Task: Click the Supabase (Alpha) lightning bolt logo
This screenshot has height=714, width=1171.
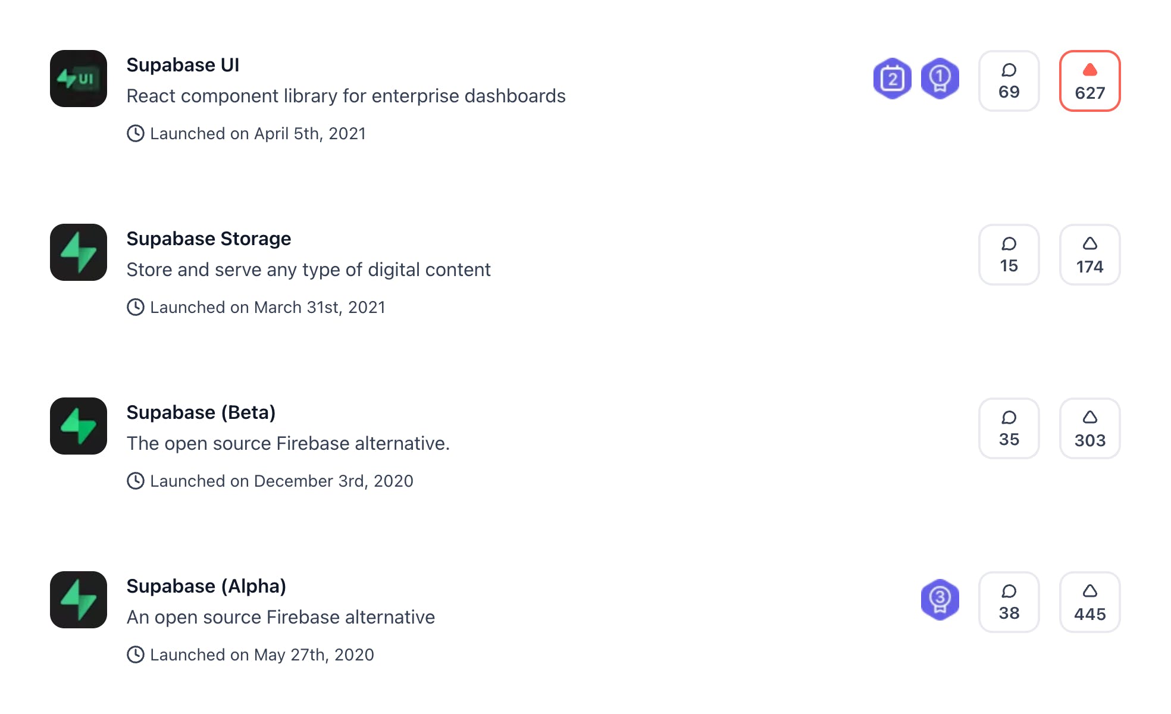Action: pyautogui.click(x=79, y=600)
